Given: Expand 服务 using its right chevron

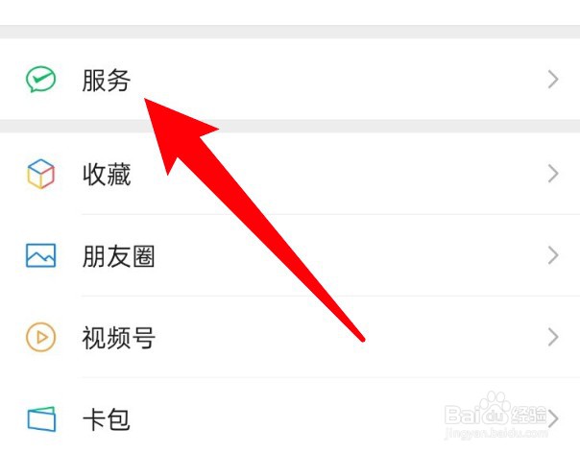Looking at the screenshot, I should [x=553, y=79].
